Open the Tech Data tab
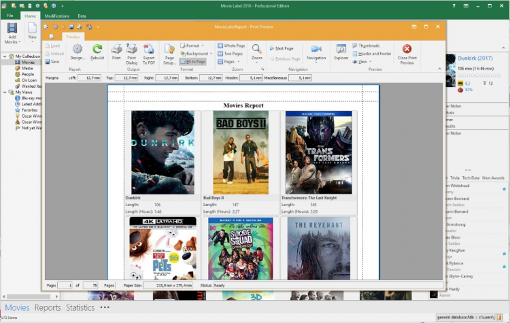The image size is (510, 323). coord(471,177)
